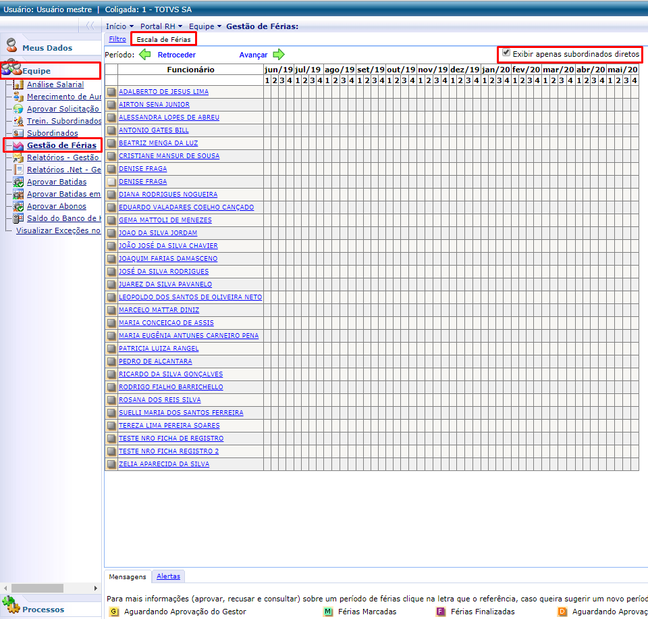Click the Saldo do Banco calculator icon
Image resolution: width=648 pixels, height=619 pixels.
tap(18, 218)
